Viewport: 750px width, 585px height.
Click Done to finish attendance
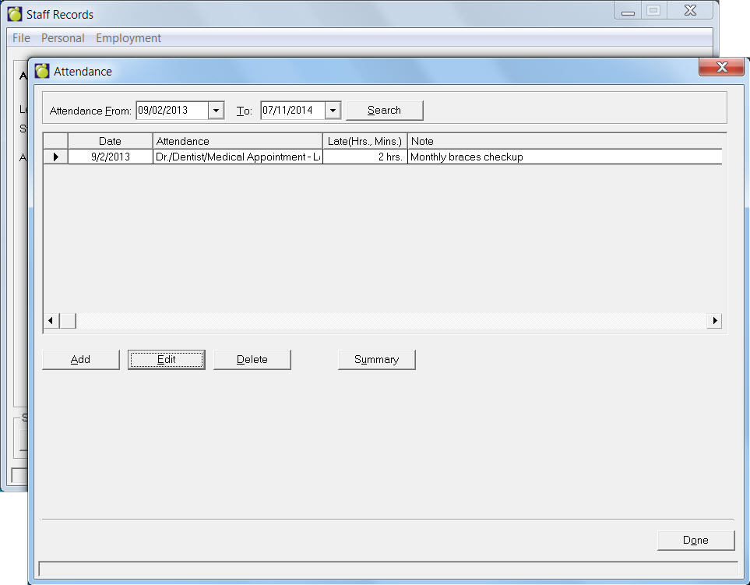pos(695,541)
